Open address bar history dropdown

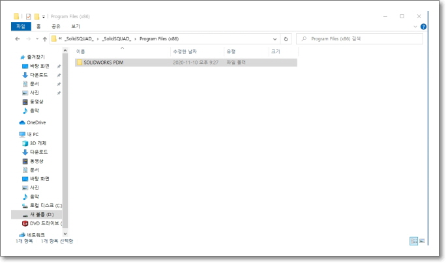(x=275, y=39)
